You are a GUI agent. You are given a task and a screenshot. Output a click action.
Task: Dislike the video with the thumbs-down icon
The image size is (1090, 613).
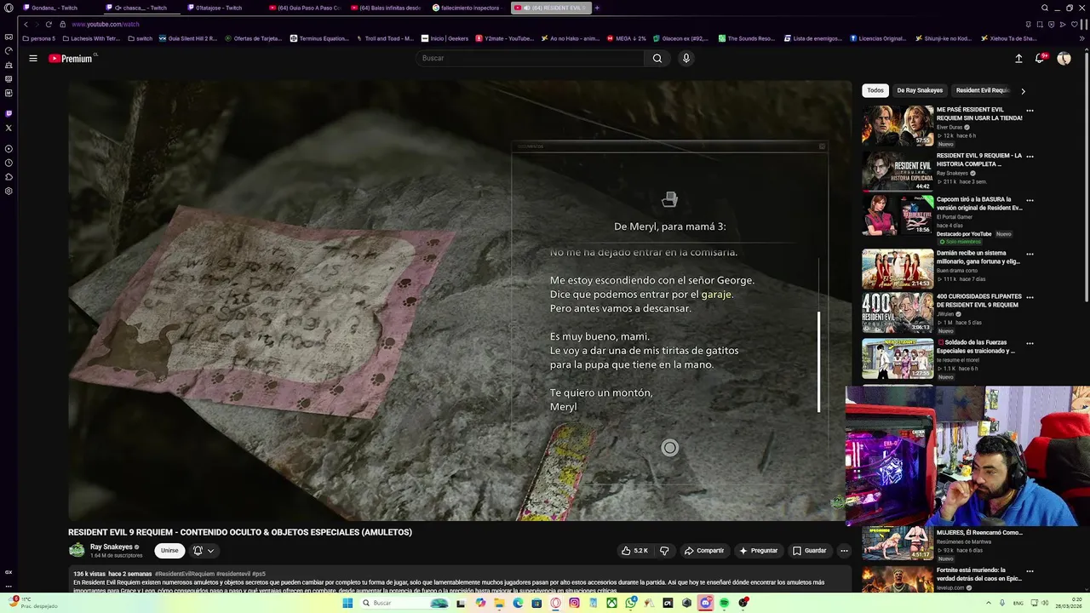click(x=665, y=551)
